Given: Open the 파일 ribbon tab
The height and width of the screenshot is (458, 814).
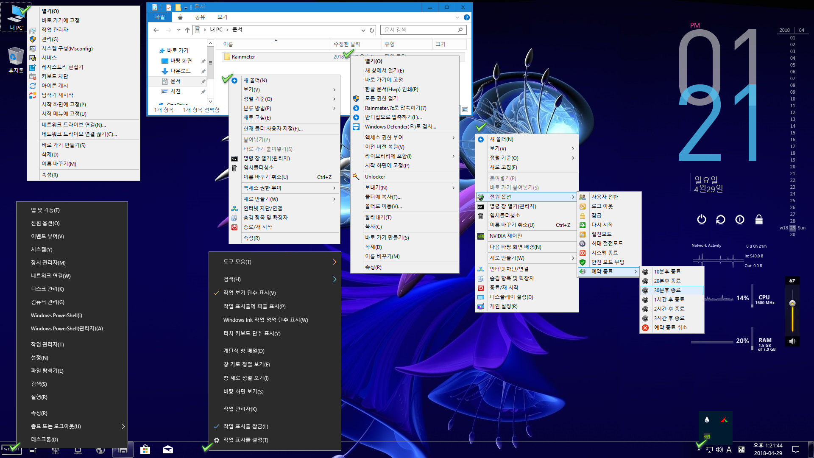Looking at the screenshot, I should click(x=160, y=17).
